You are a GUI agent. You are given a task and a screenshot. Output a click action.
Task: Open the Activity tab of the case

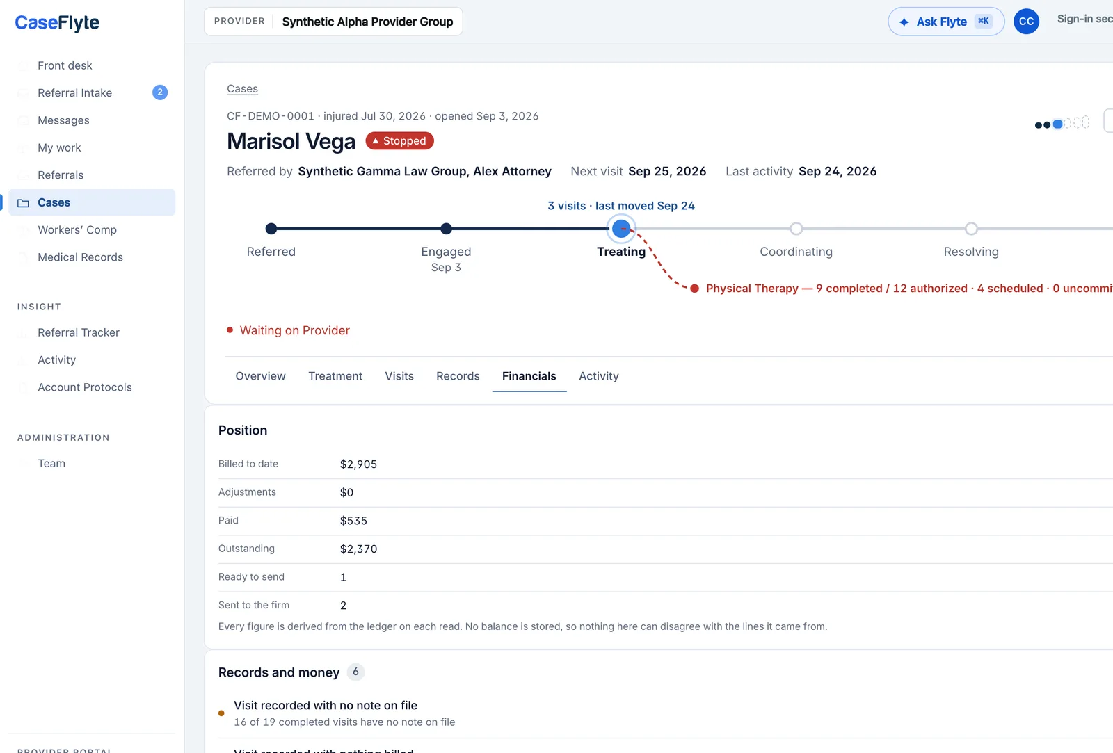(x=598, y=376)
